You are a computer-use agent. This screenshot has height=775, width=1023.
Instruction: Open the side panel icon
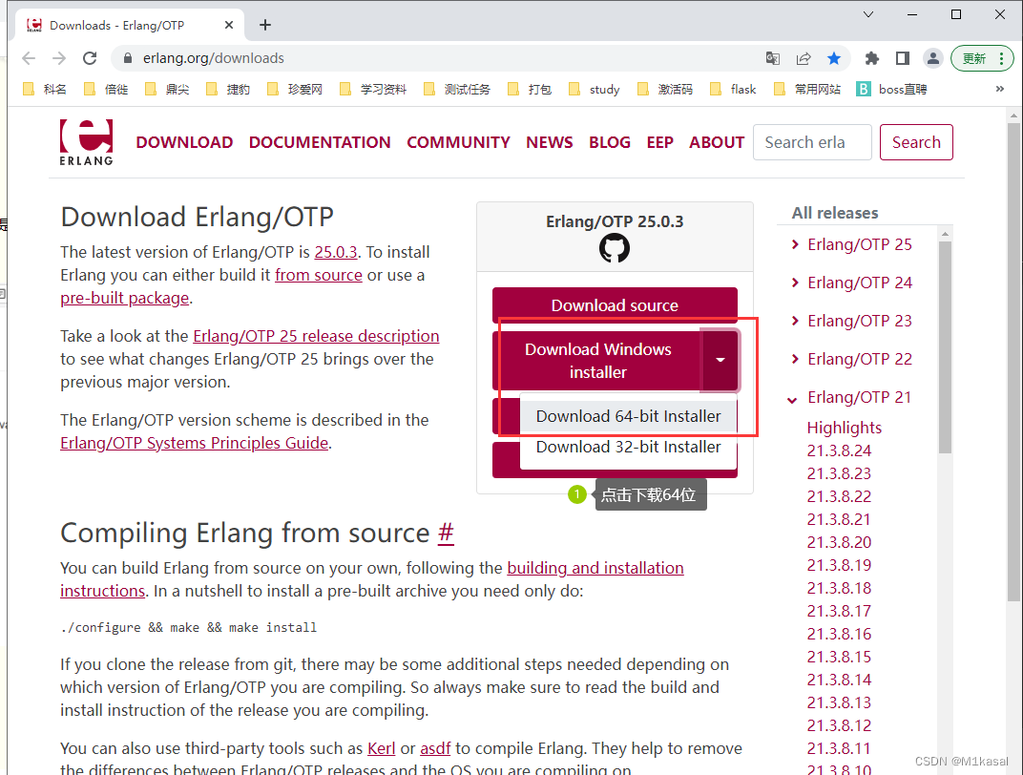(903, 58)
